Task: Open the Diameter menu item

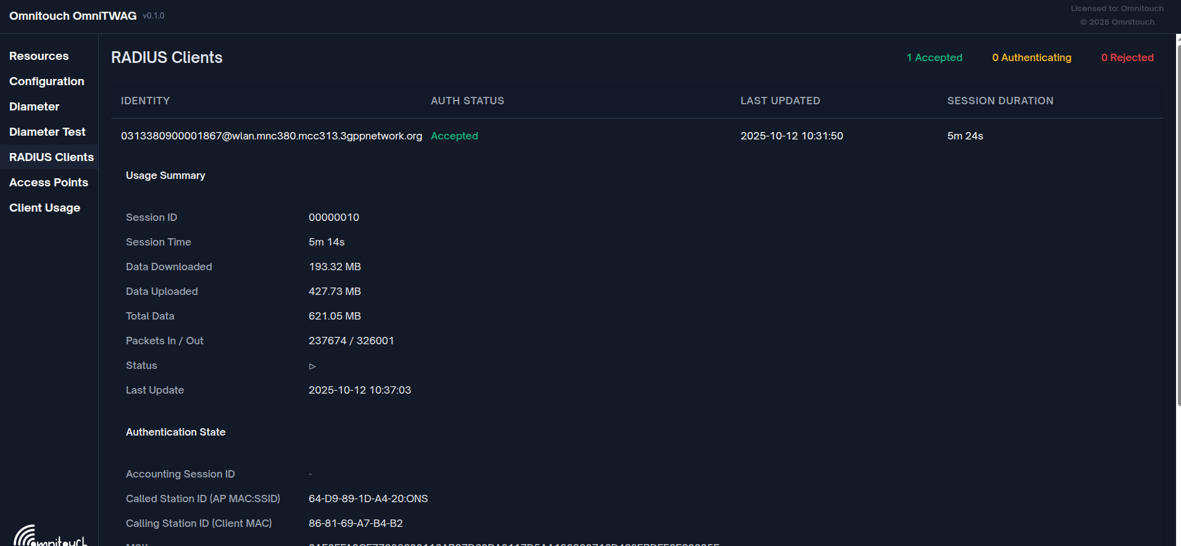Action: [34, 107]
